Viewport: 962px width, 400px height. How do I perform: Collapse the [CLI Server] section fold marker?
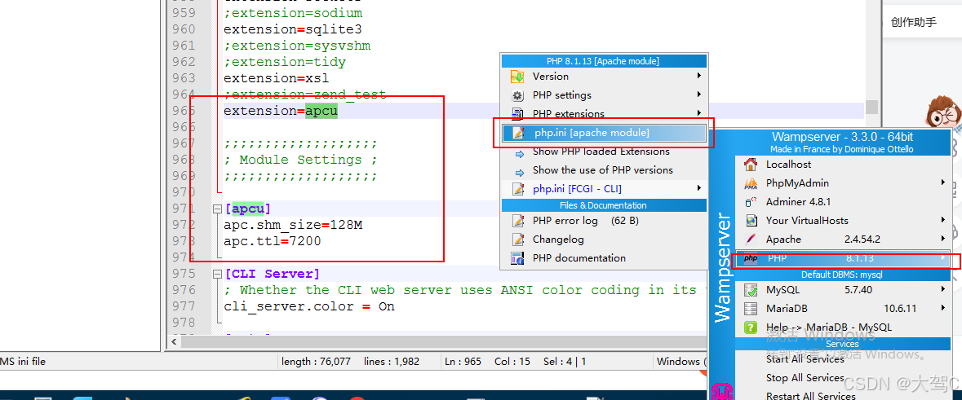click(x=216, y=274)
